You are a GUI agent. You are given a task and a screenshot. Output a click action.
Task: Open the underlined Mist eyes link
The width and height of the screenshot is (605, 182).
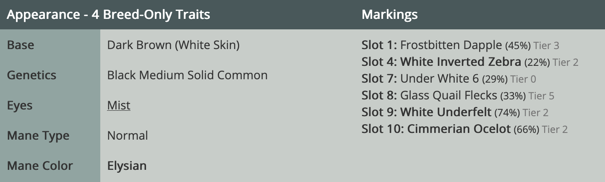tap(119, 105)
